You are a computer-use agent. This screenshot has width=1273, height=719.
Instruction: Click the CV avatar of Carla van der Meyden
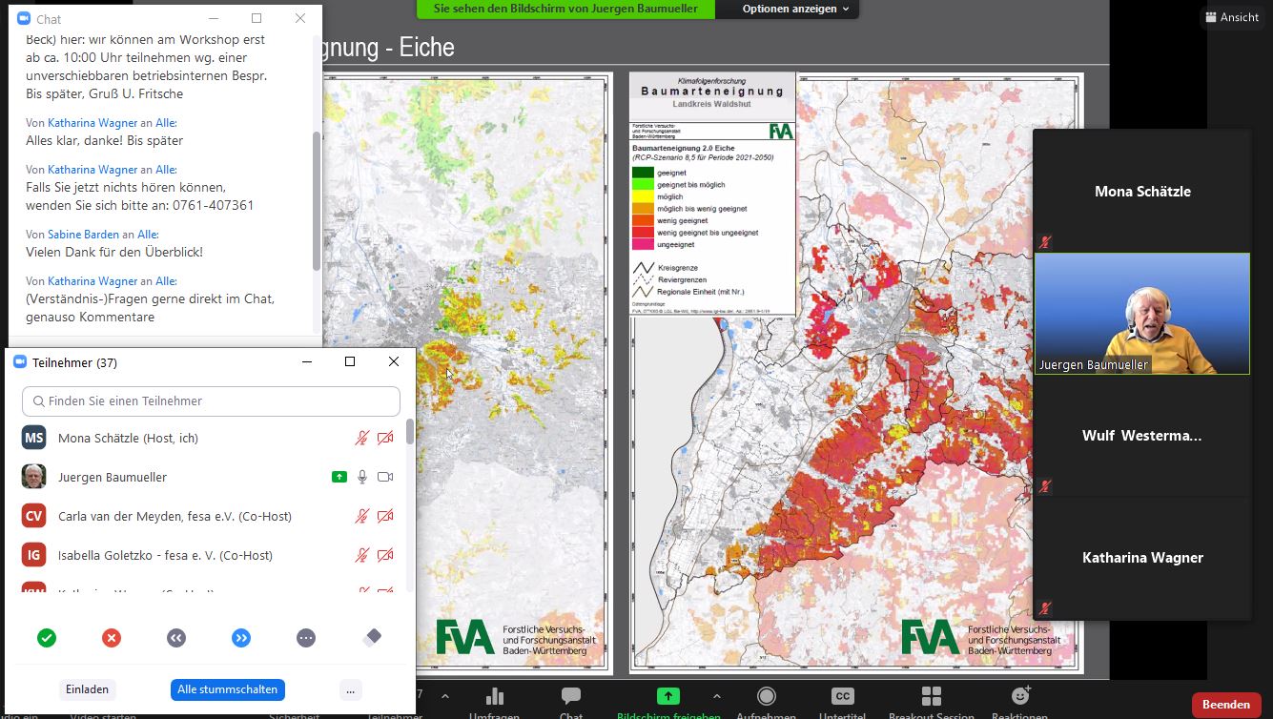click(x=34, y=516)
